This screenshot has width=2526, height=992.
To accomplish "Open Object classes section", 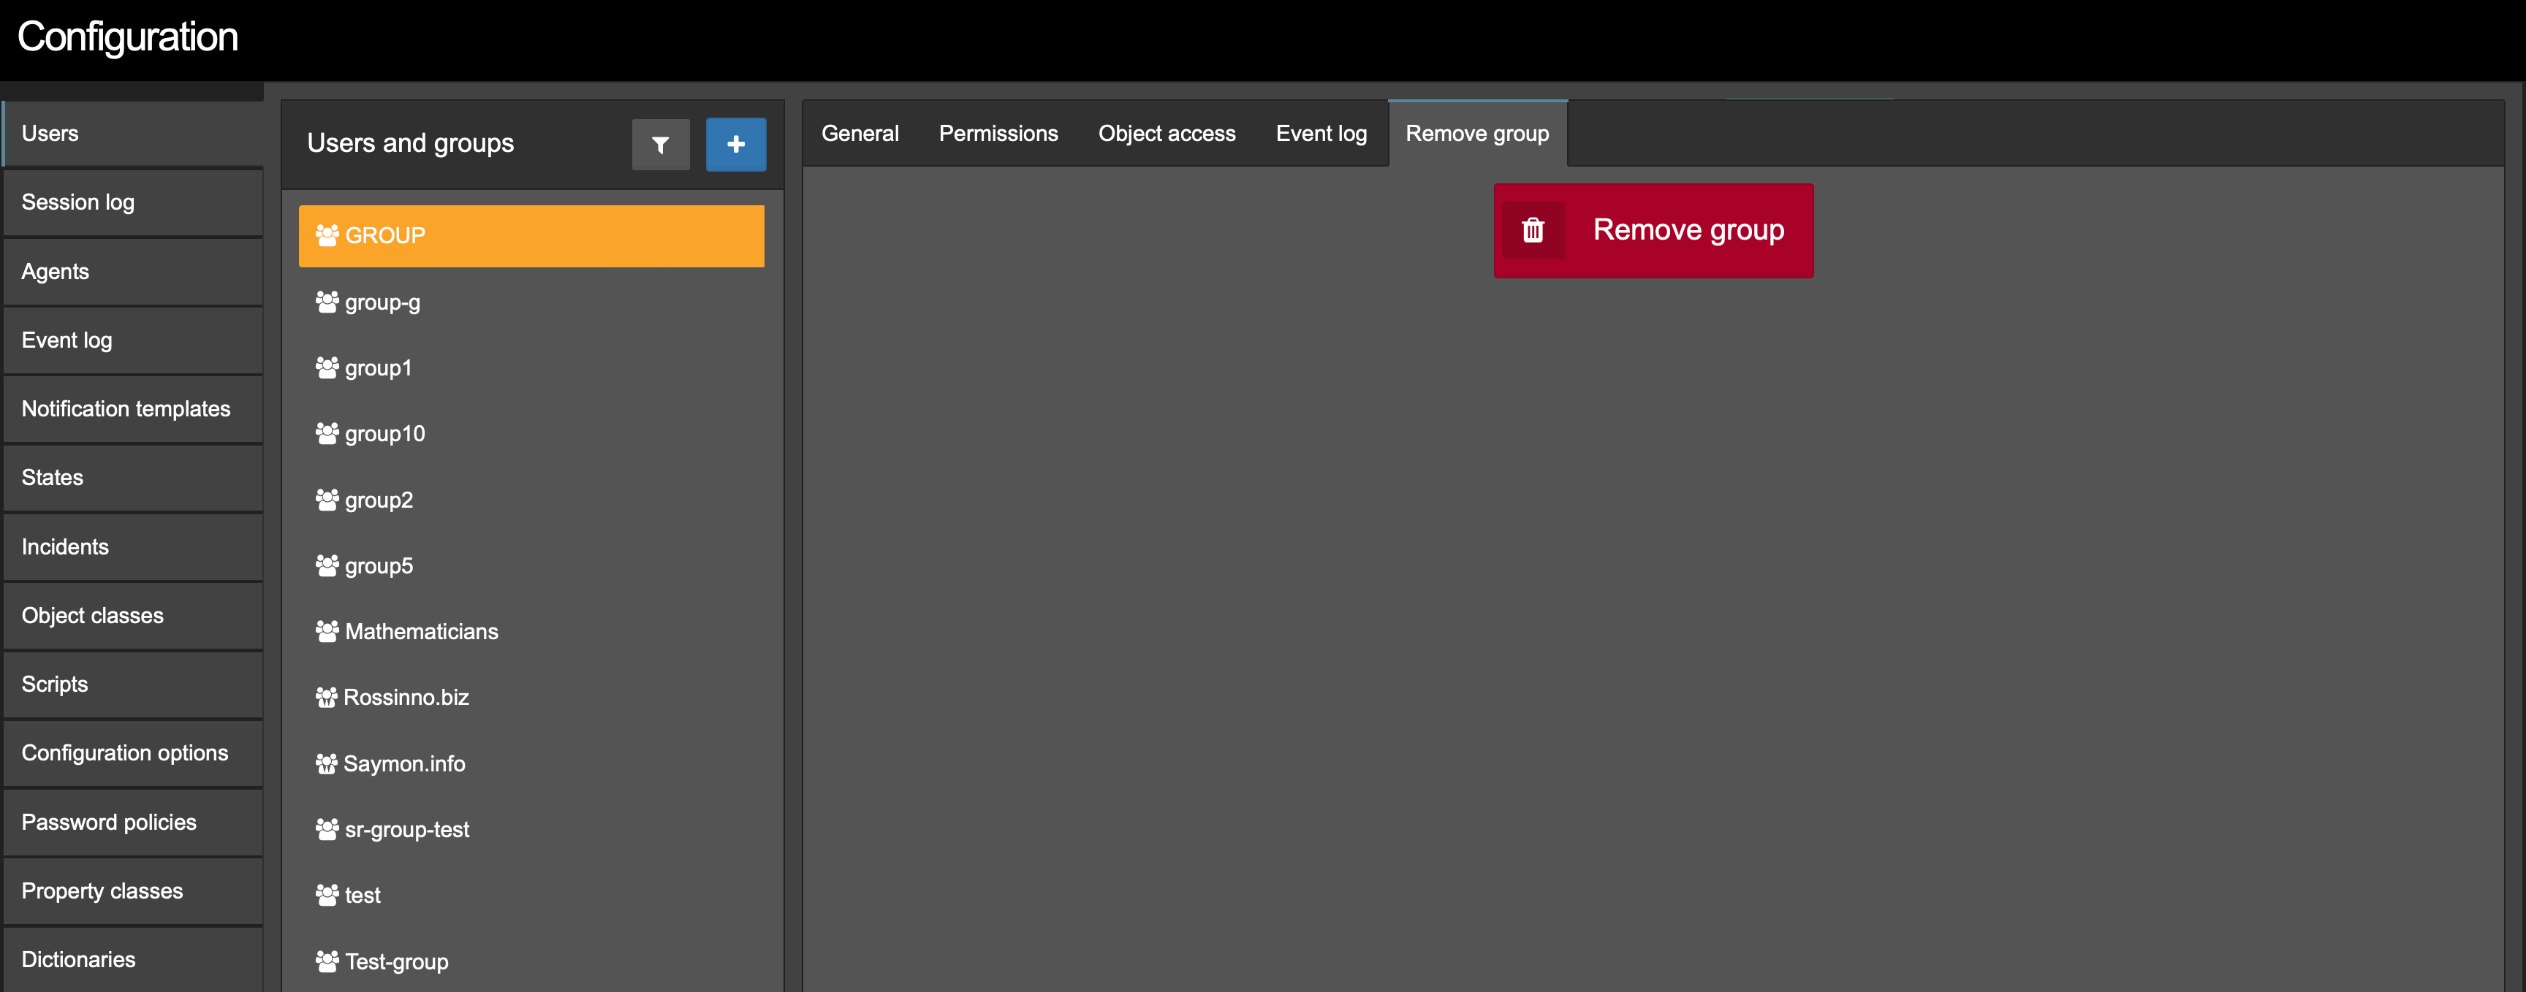I will [x=133, y=616].
